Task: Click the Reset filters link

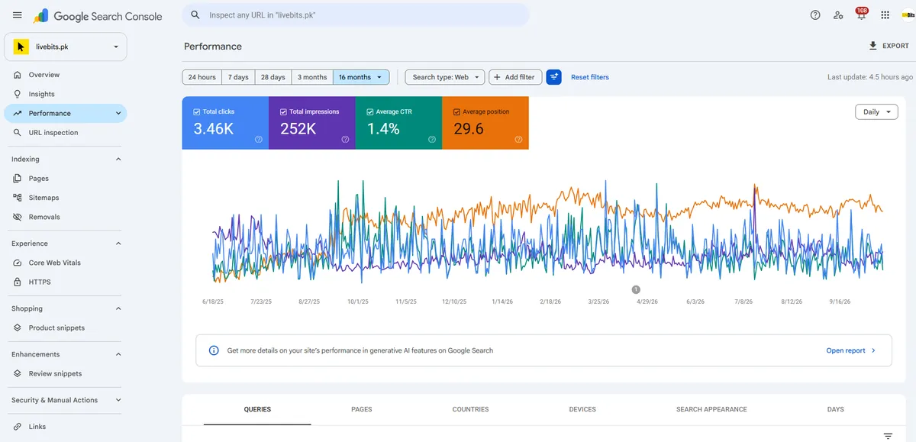Action: pos(590,77)
